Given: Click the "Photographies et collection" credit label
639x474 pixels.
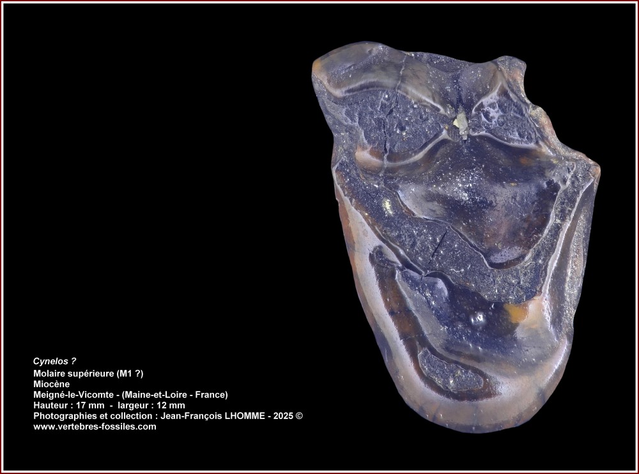Looking at the screenshot, I should click(x=87, y=416).
